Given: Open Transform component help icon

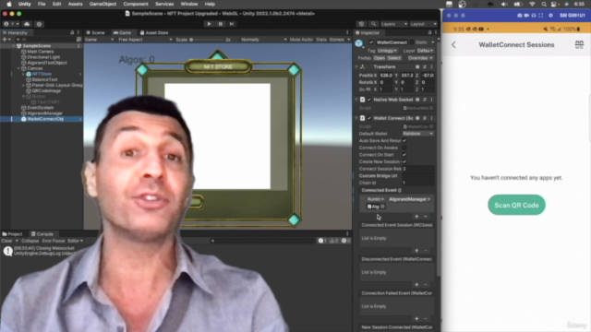Looking at the screenshot, I should tap(417, 66).
